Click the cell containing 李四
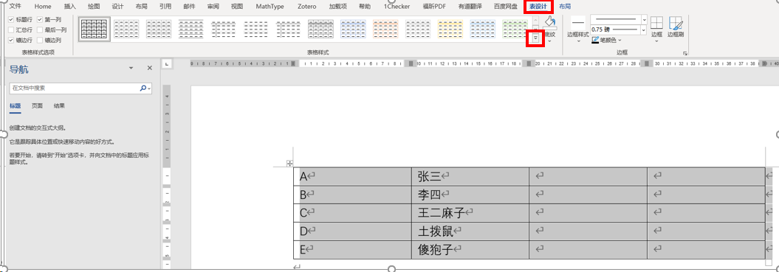Image resolution: width=779 pixels, height=272 pixels. pos(470,195)
